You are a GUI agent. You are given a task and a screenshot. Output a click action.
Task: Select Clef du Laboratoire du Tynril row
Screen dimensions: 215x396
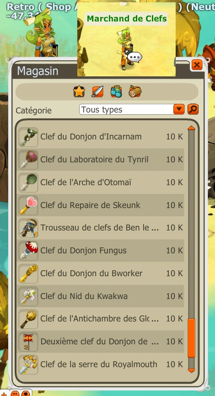(101, 160)
